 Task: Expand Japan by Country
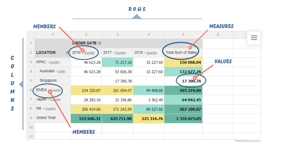pos(54,100)
